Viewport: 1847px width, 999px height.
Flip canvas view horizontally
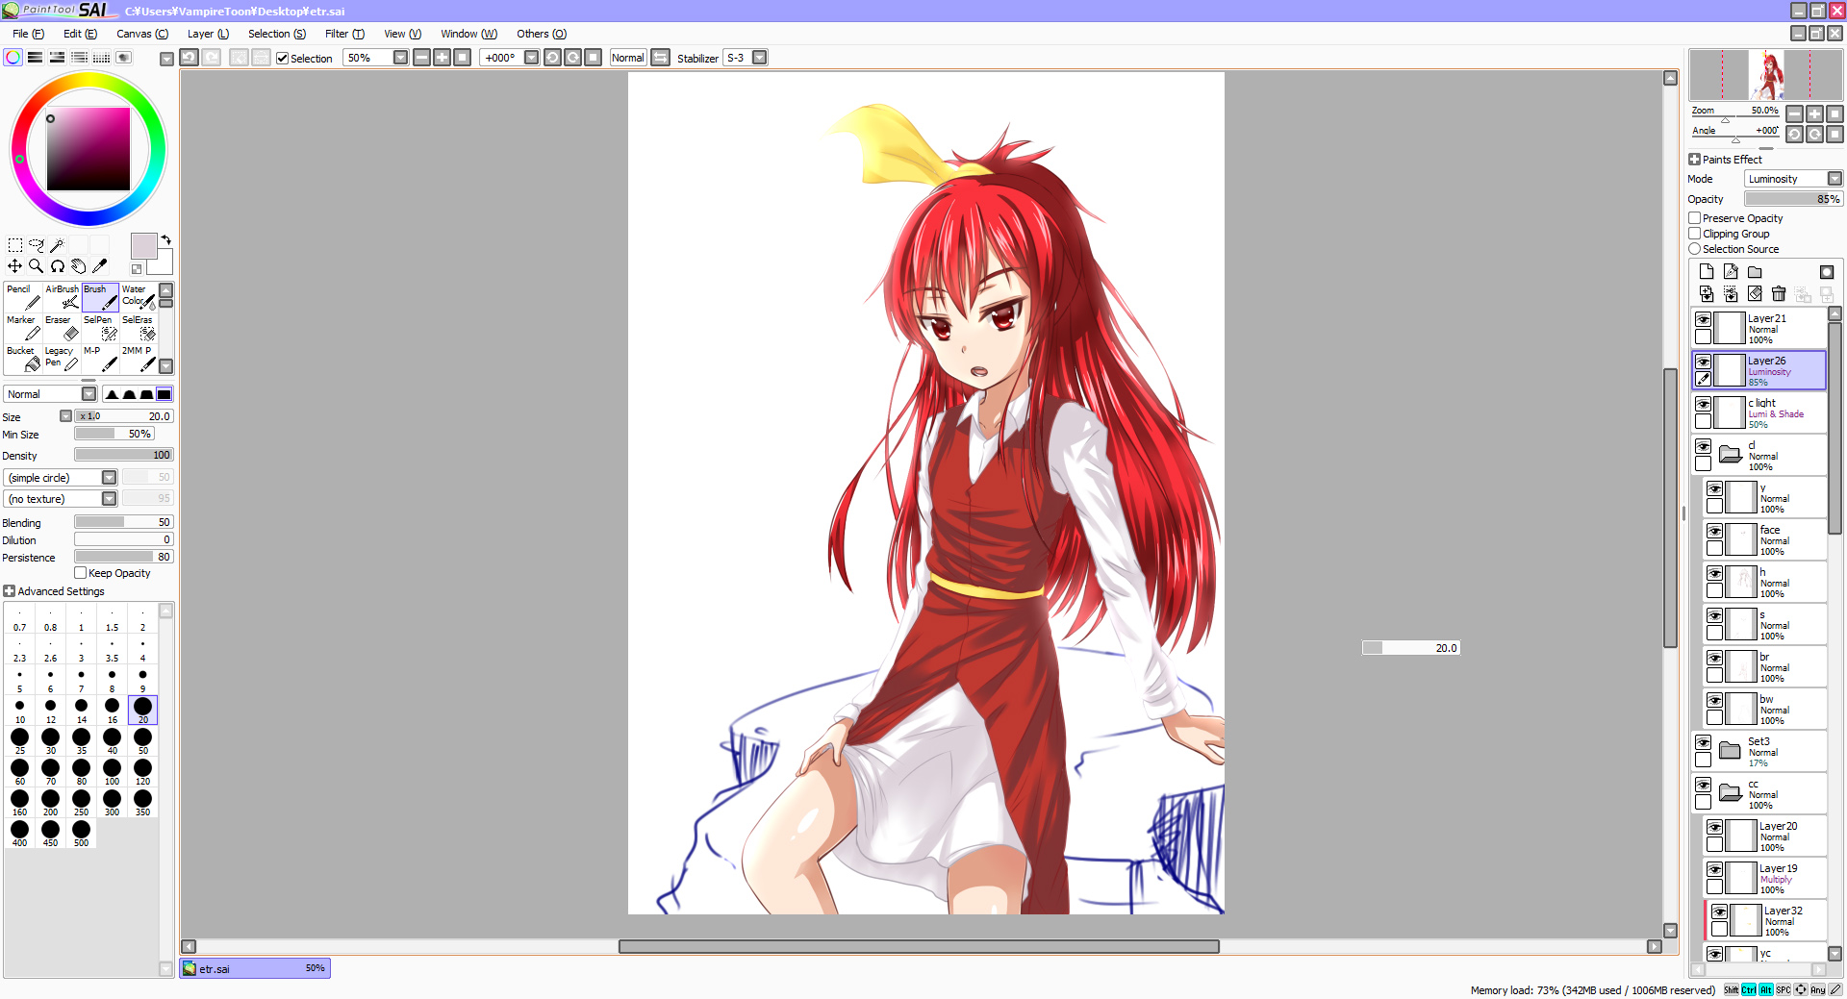point(661,58)
